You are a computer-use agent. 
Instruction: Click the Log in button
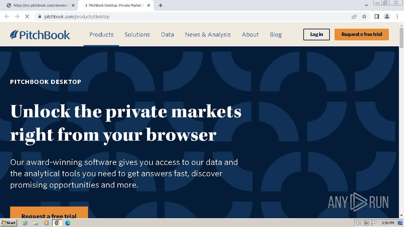[317, 34]
